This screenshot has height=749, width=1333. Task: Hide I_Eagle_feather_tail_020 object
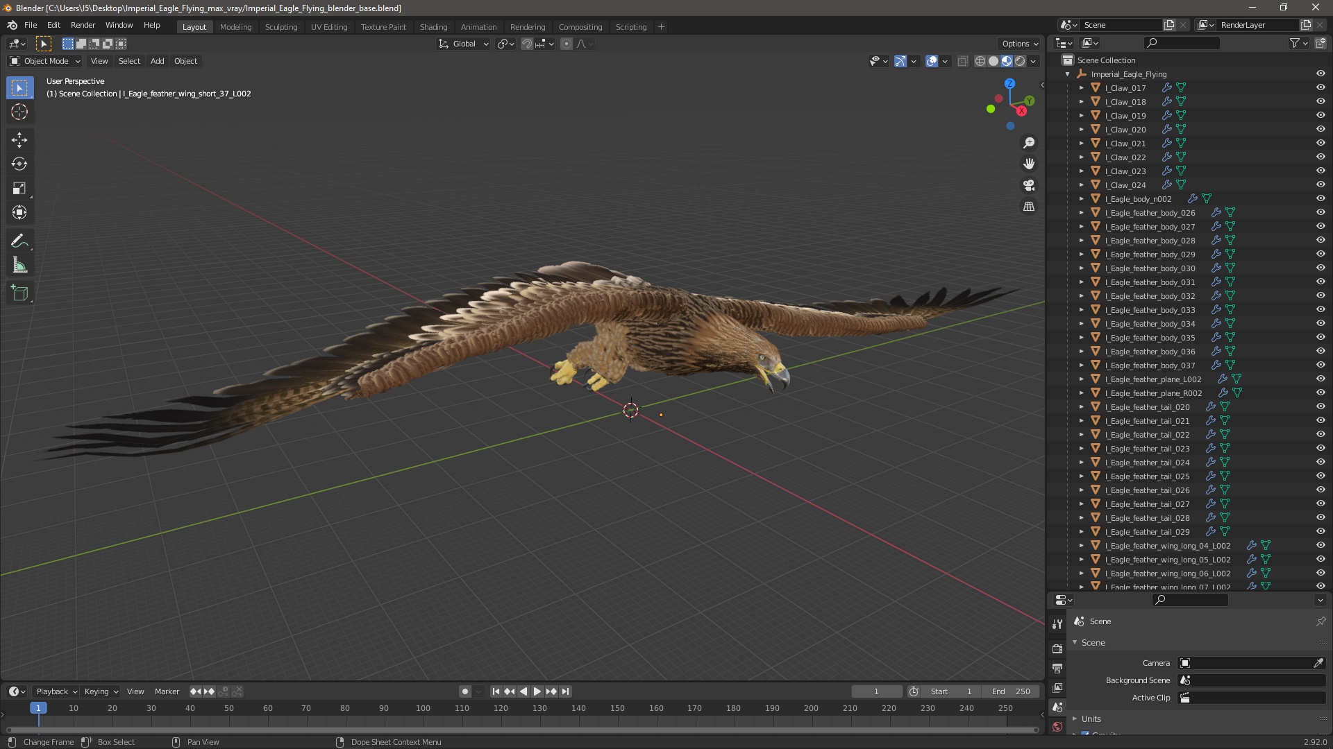(x=1321, y=407)
